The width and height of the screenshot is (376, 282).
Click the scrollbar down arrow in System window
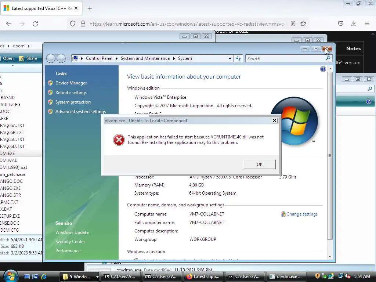tap(330, 257)
